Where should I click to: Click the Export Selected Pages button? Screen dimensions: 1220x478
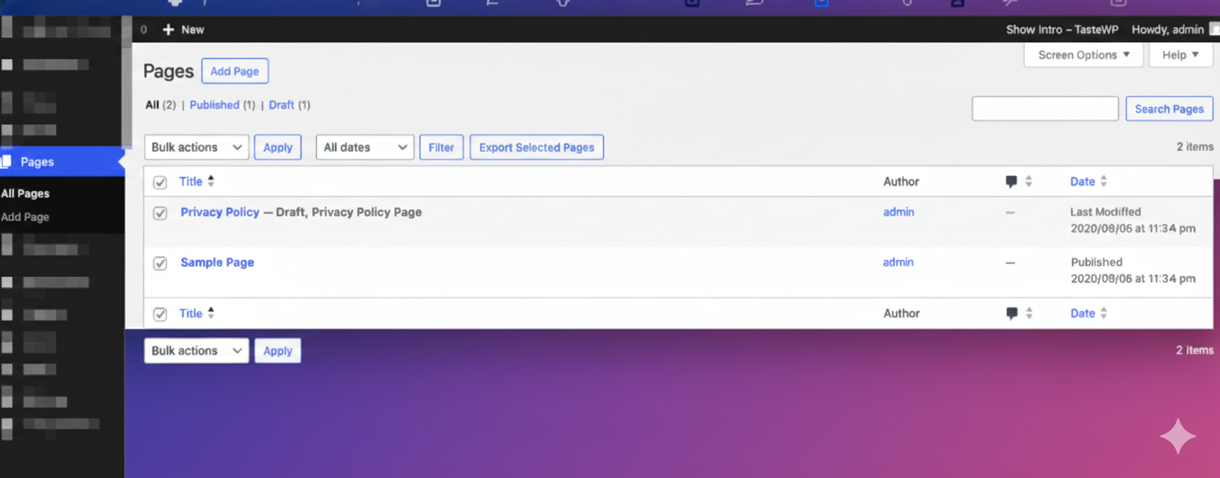coord(536,148)
